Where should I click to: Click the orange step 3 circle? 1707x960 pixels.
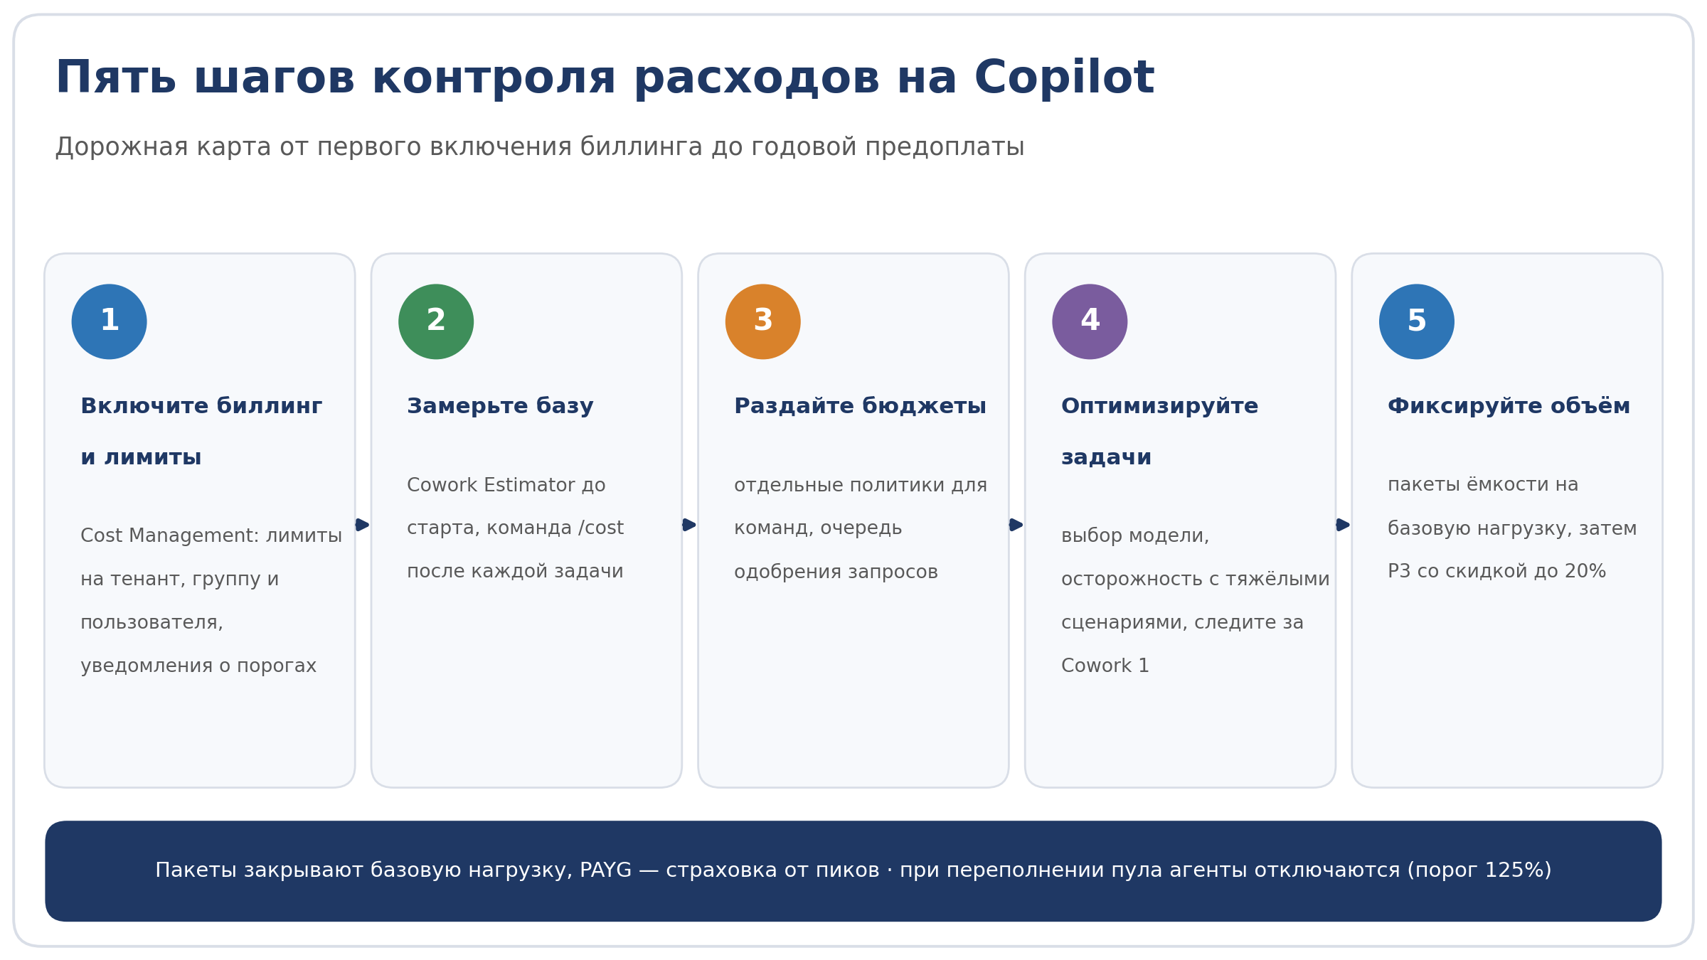pyautogui.click(x=763, y=321)
